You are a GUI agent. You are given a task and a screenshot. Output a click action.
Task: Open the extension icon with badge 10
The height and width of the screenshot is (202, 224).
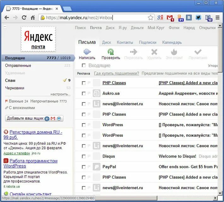click(209, 18)
